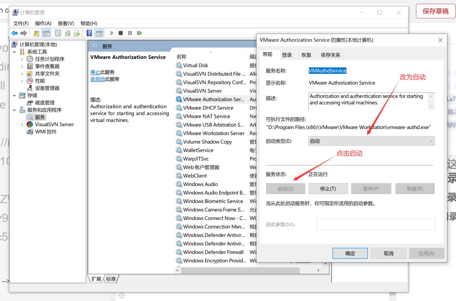Select 计算机管理(本地) root node
The height and width of the screenshot is (301, 456).
tap(38, 44)
